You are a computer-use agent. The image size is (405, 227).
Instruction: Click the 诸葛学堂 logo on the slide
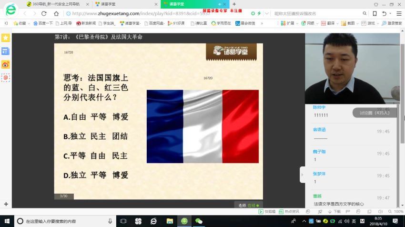coord(231,52)
